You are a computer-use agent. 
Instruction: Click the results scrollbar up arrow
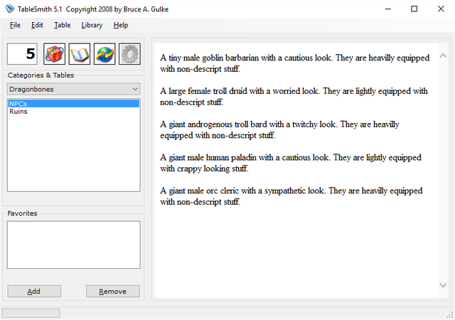[x=443, y=55]
